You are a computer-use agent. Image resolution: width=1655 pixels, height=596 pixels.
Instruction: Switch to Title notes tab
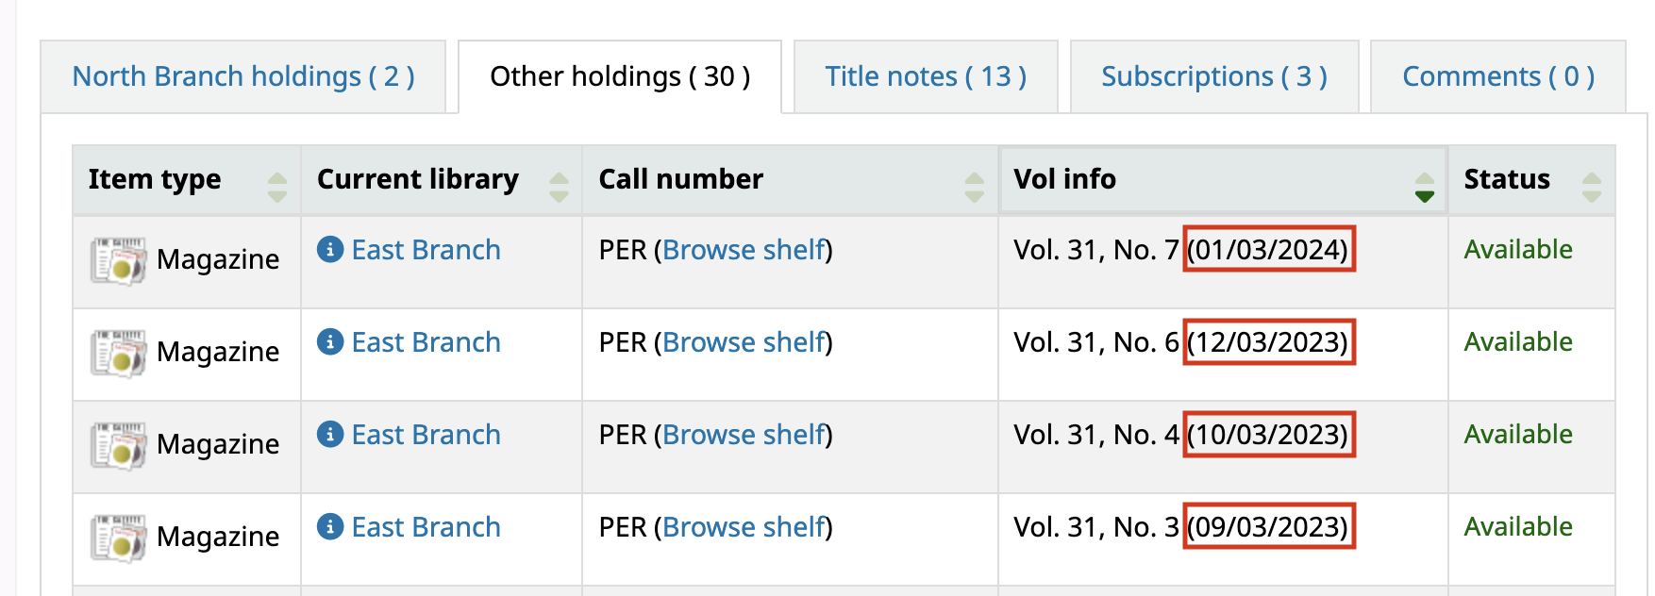point(926,76)
